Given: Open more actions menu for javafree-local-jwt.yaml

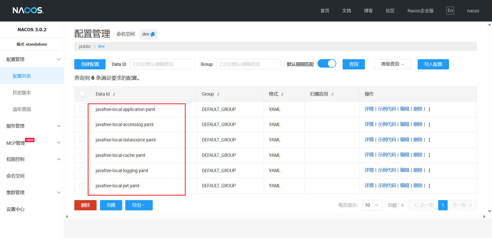Looking at the screenshot, I should point(429,186).
